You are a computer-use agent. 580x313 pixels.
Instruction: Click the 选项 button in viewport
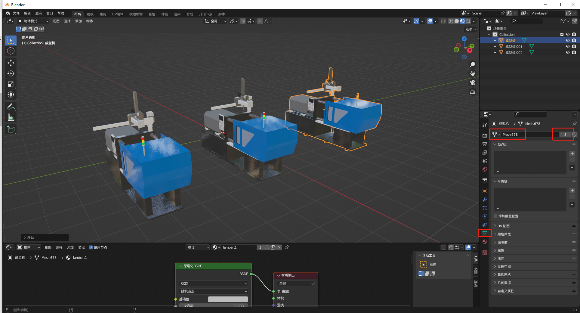point(471,29)
